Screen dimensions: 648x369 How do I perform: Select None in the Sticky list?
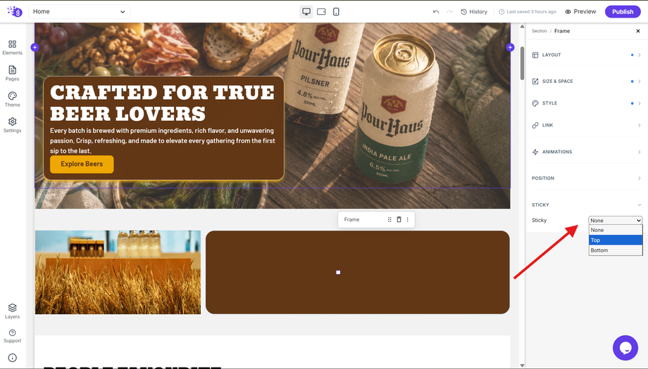point(616,230)
